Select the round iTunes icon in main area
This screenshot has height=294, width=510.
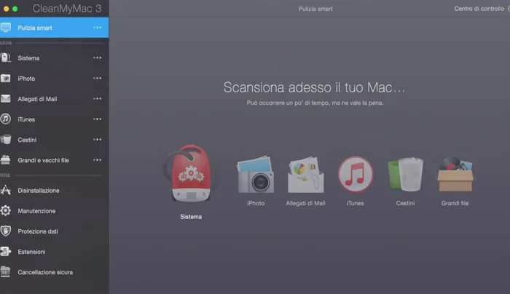click(356, 175)
